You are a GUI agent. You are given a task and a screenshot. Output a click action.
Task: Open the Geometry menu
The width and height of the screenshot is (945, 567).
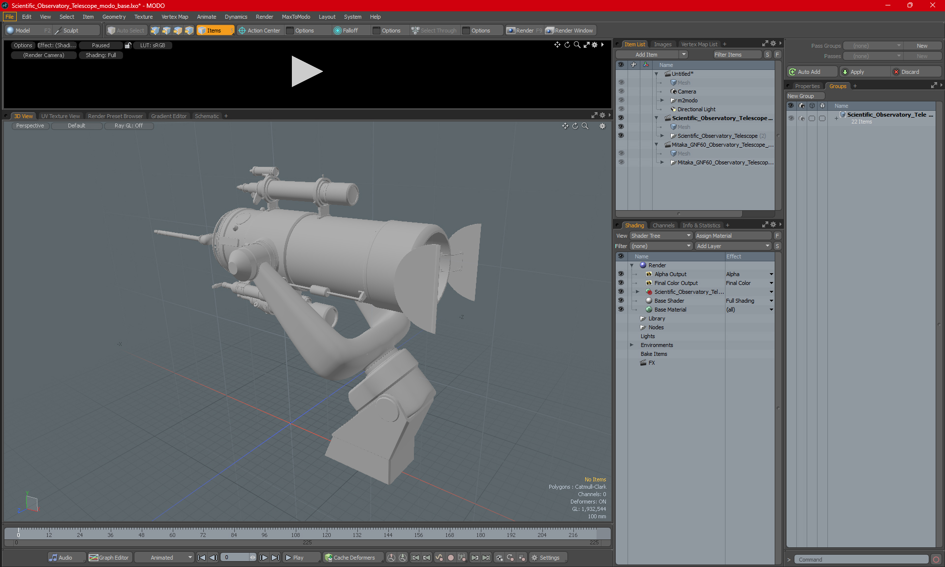(114, 17)
